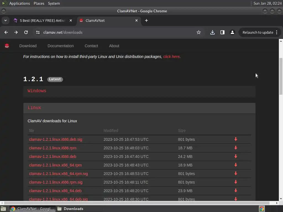Click 'Size' column header

click(x=182, y=131)
